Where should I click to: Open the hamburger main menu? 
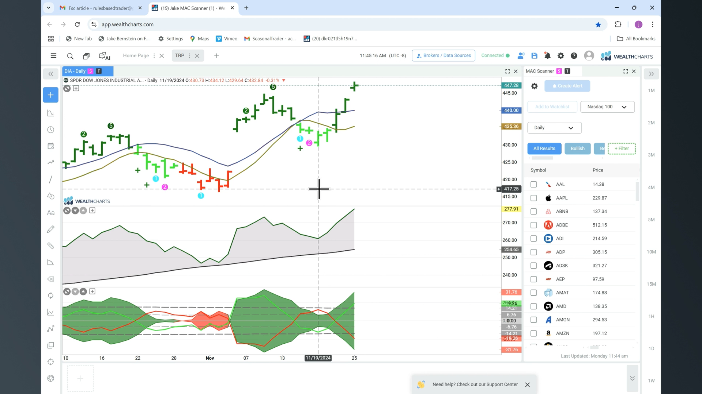53,56
